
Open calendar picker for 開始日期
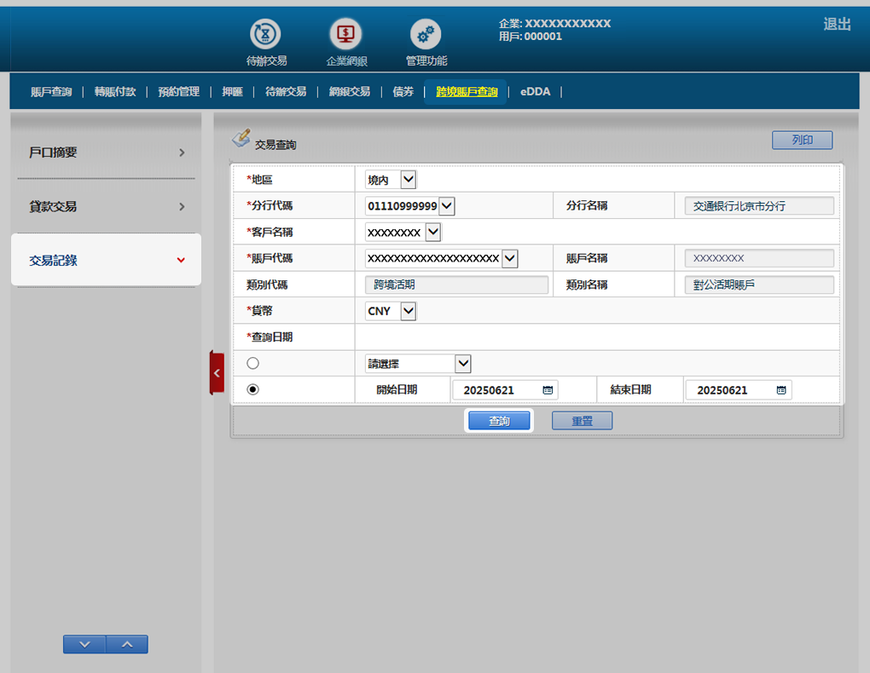pyautogui.click(x=548, y=390)
